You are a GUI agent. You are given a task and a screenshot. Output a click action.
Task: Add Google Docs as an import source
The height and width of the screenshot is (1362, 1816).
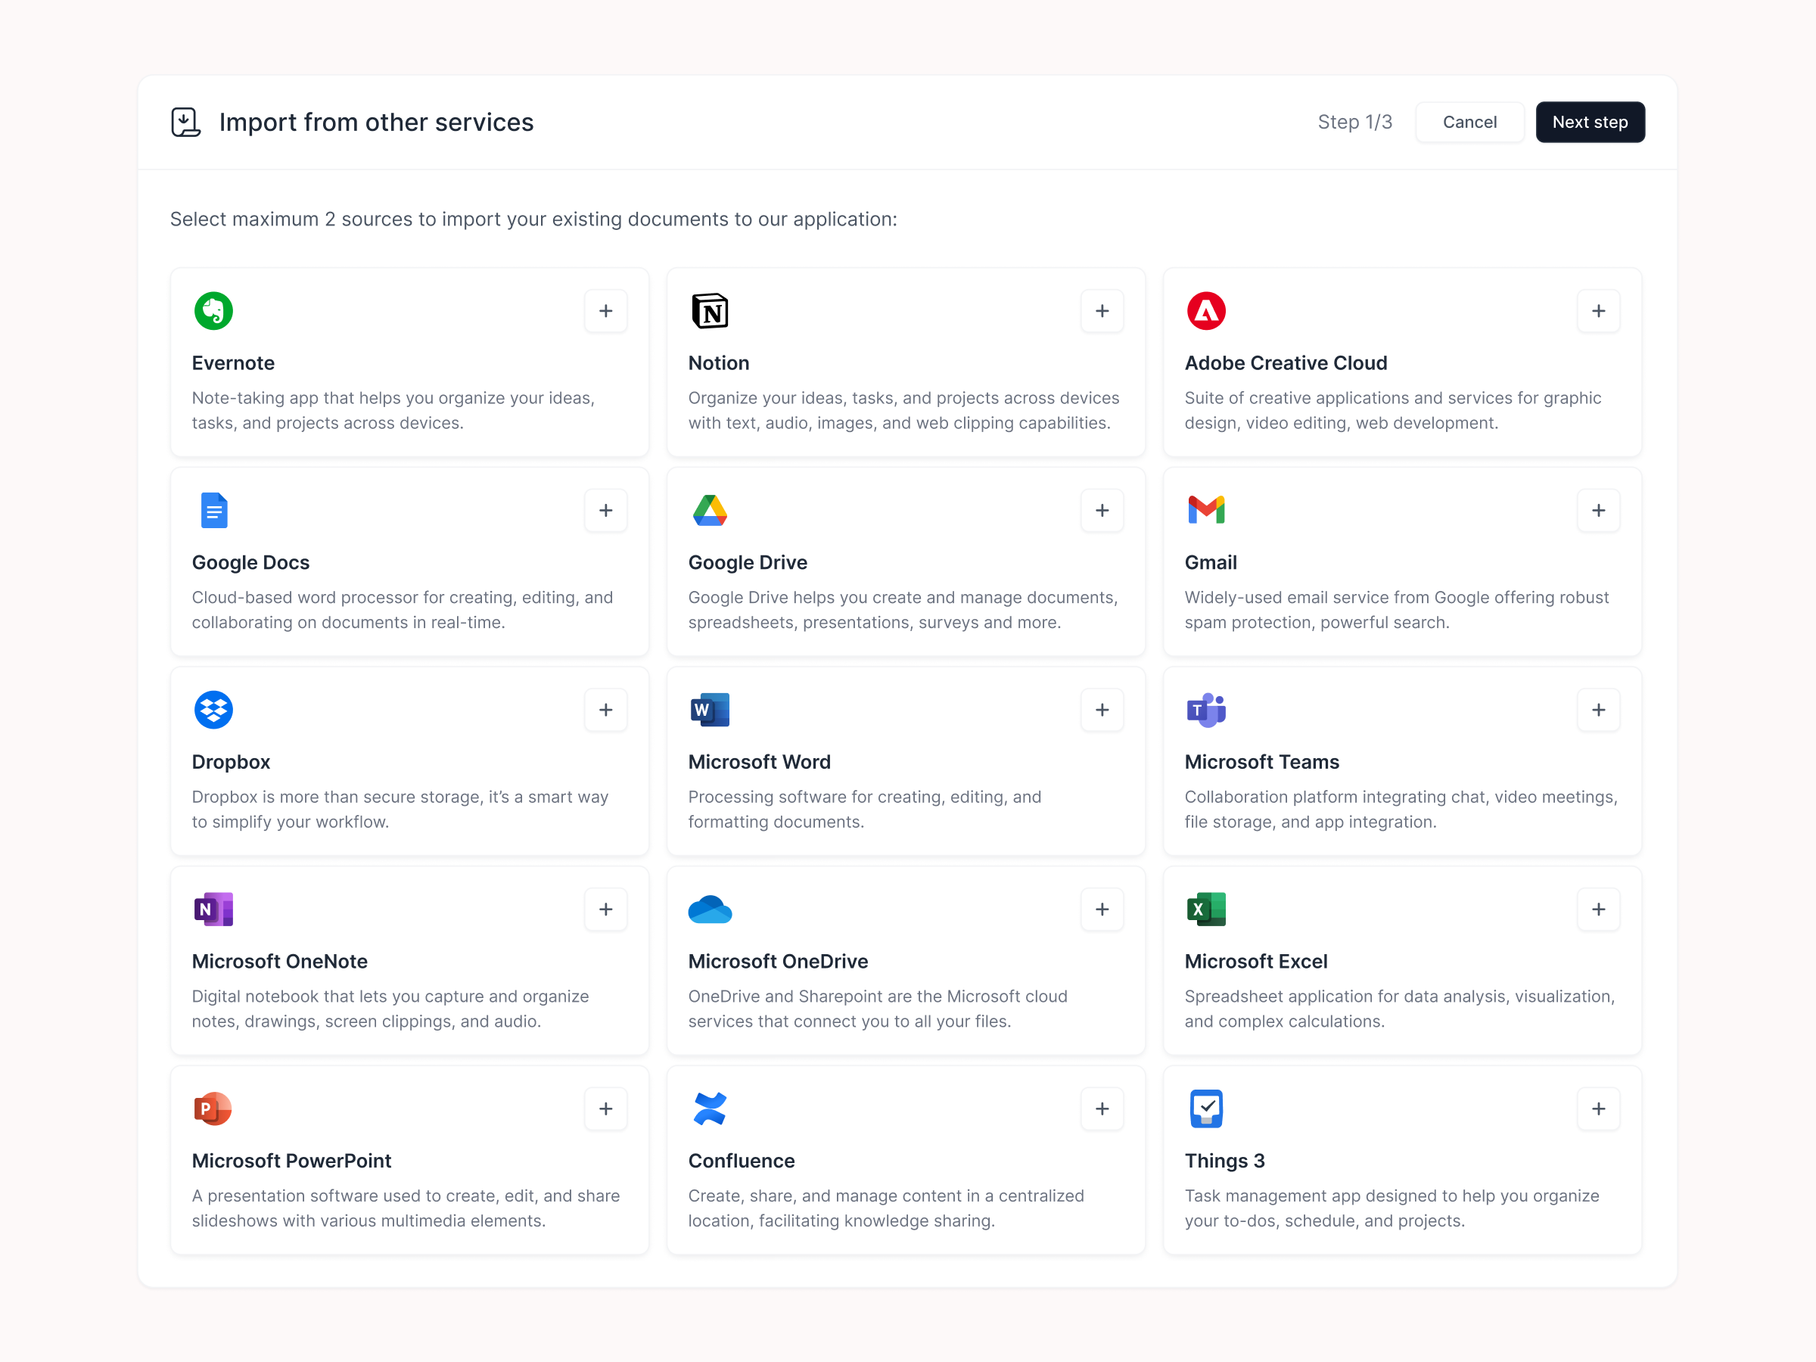[x=605, y=510]
